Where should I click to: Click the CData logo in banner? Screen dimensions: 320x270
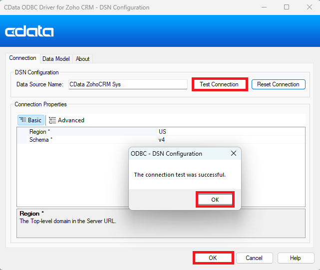(x=29, y=31)
